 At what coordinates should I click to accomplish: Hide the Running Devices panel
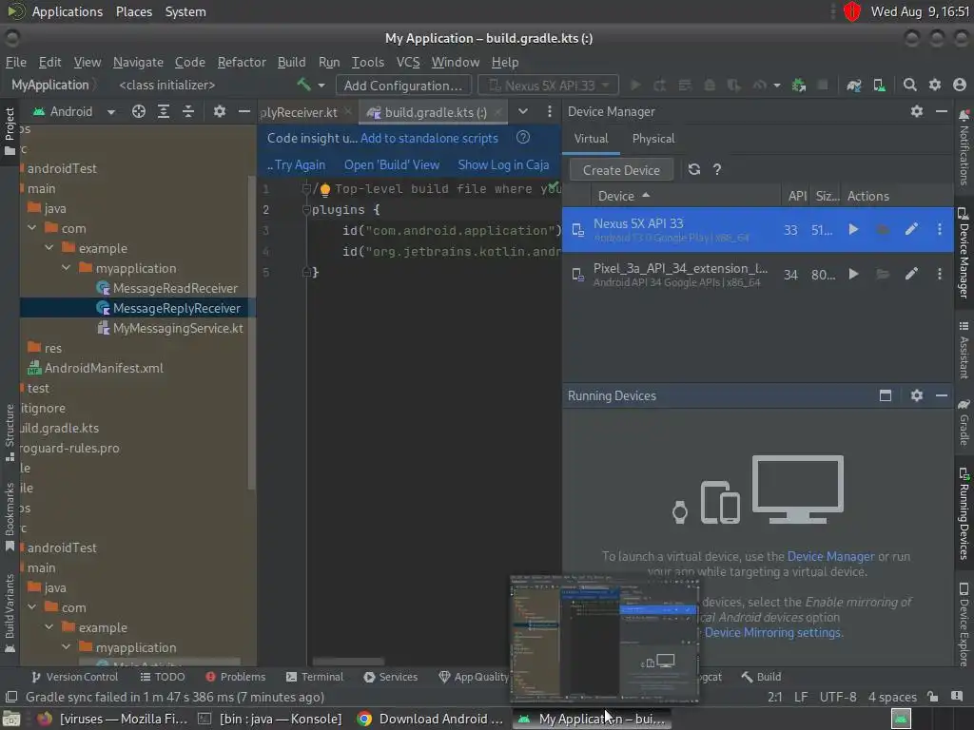[942, 395]
